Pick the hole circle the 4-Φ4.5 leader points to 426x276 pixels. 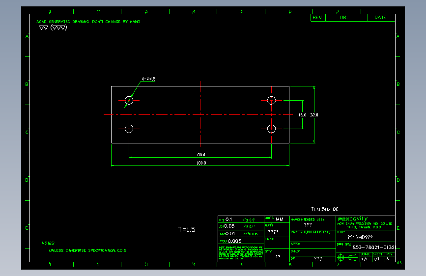(129, 100)
